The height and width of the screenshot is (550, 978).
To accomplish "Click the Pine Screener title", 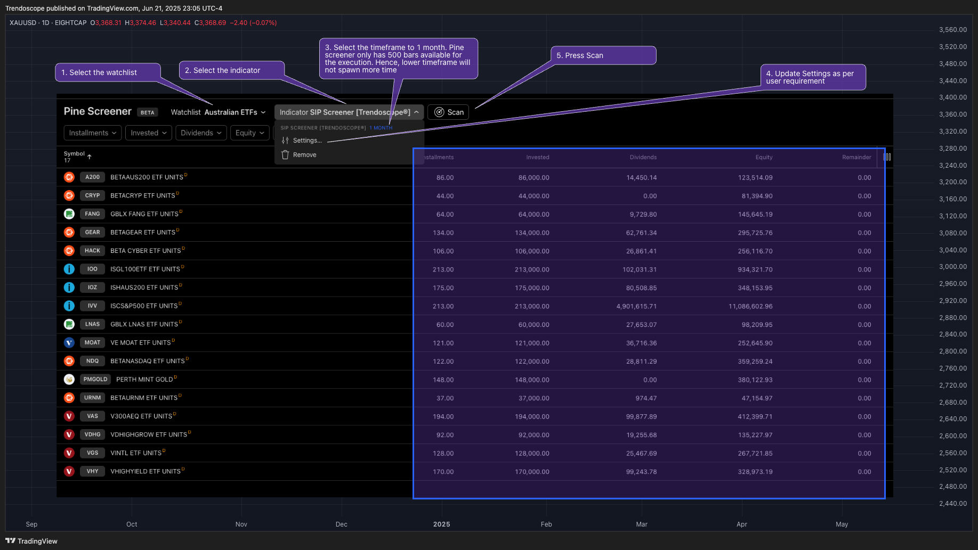I will tap(98, 111).
